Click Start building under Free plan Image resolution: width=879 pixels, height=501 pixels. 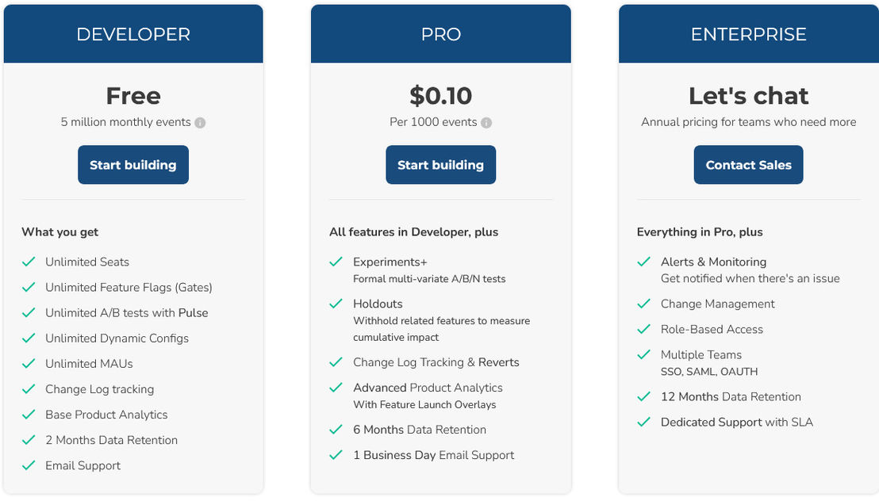pos(132,165)
